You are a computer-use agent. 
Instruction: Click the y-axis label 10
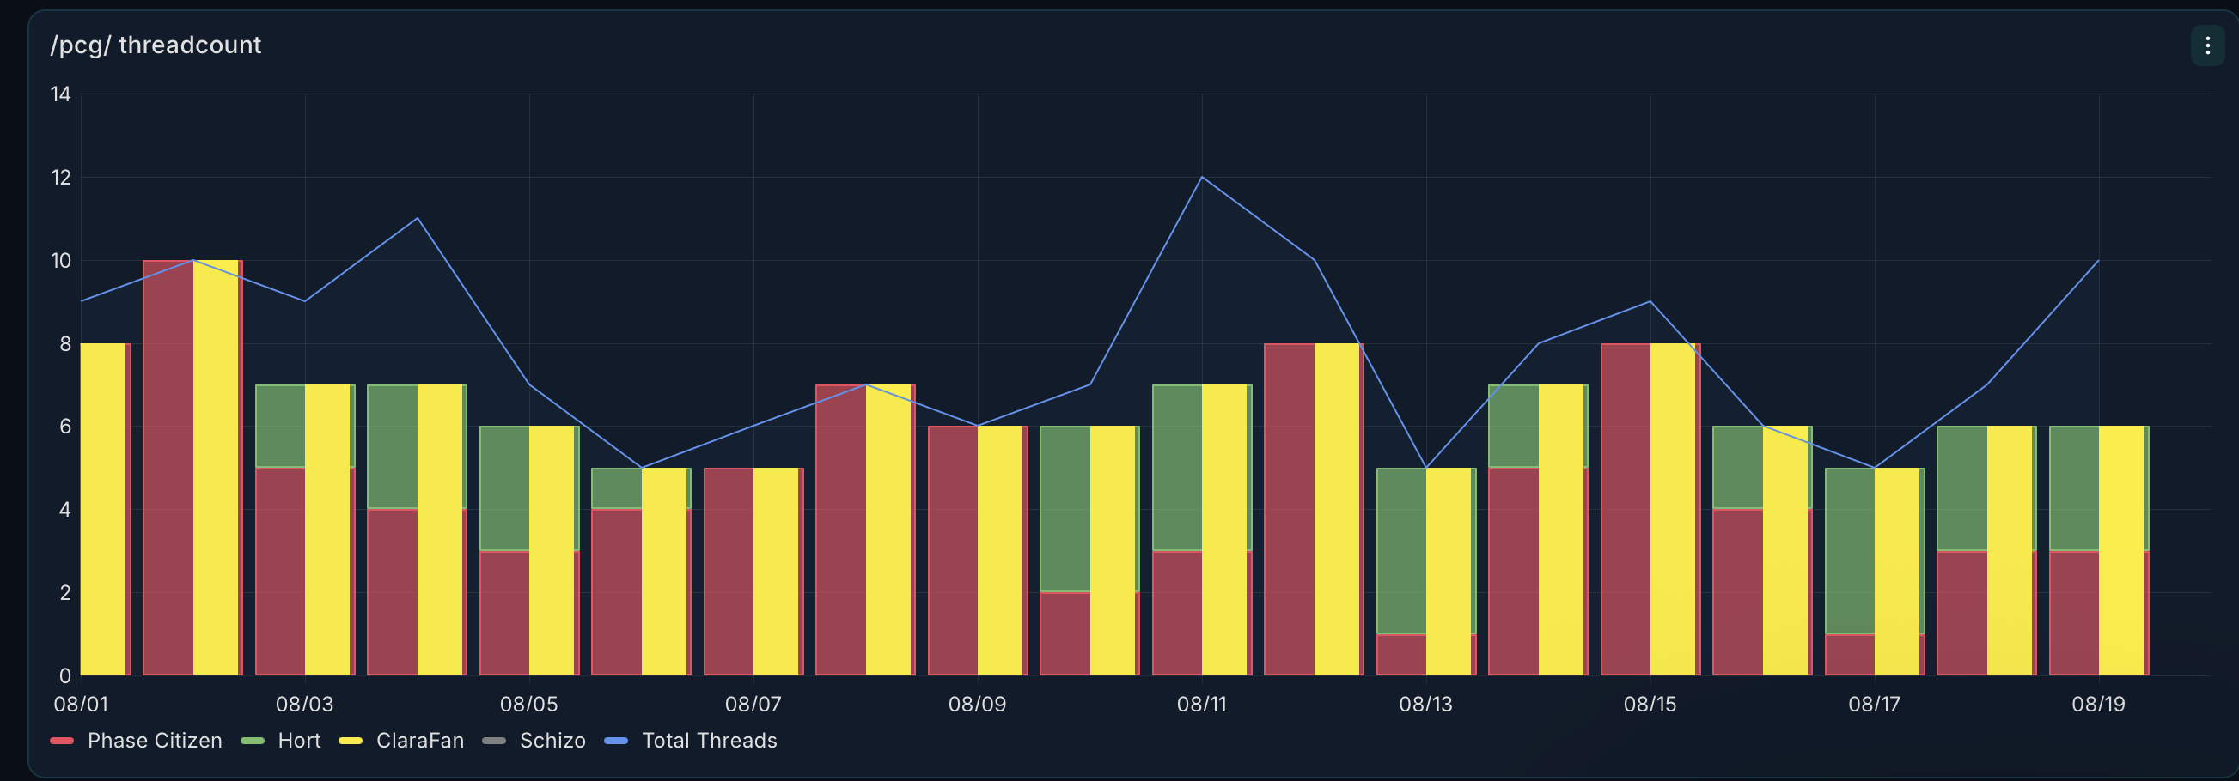click(x=61, y=260)
